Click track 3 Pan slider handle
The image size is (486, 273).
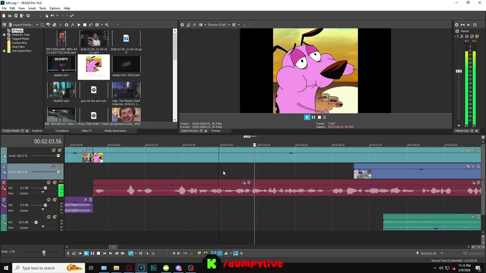click(43, 192)
